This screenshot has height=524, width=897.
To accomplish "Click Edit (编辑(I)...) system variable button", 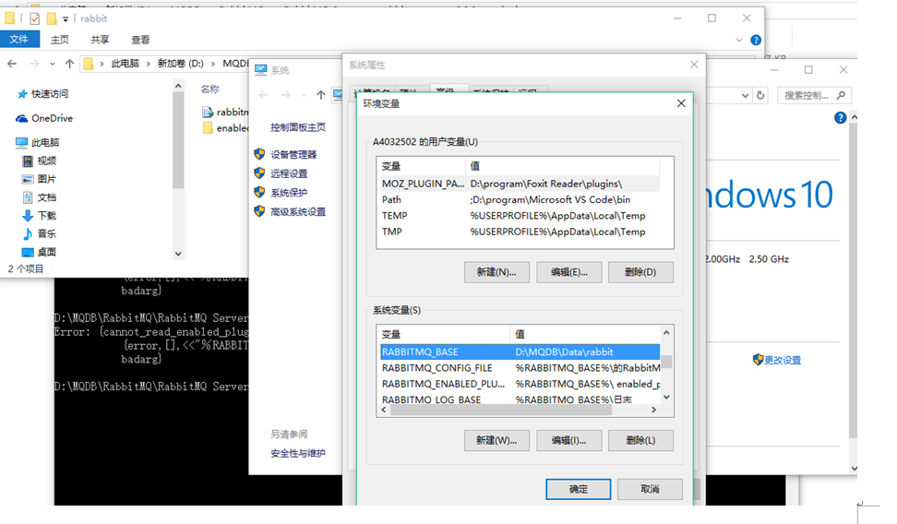I will tap(569, 440).
